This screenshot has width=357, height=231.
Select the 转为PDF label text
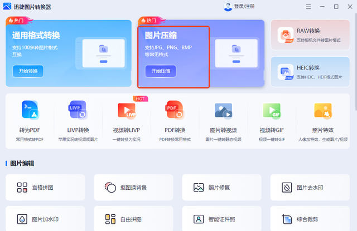(30, 130)
